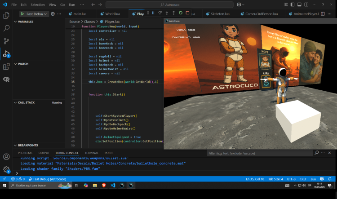Screen dimensions: 337x199
Task: Pause the running debug session
Action: (x=153, y=13)
